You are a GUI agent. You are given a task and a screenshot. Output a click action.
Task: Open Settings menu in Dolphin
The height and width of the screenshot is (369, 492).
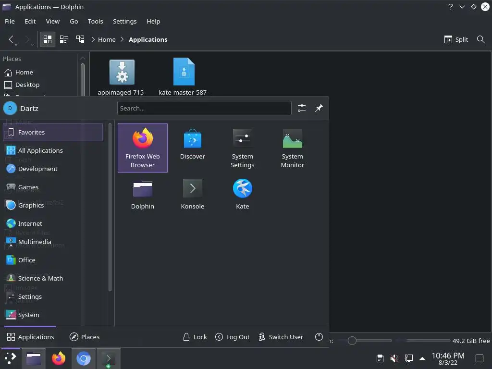tap(124, 21)
